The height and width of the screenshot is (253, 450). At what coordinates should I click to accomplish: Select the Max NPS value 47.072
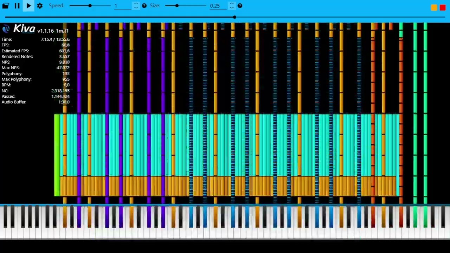(63, 67)
